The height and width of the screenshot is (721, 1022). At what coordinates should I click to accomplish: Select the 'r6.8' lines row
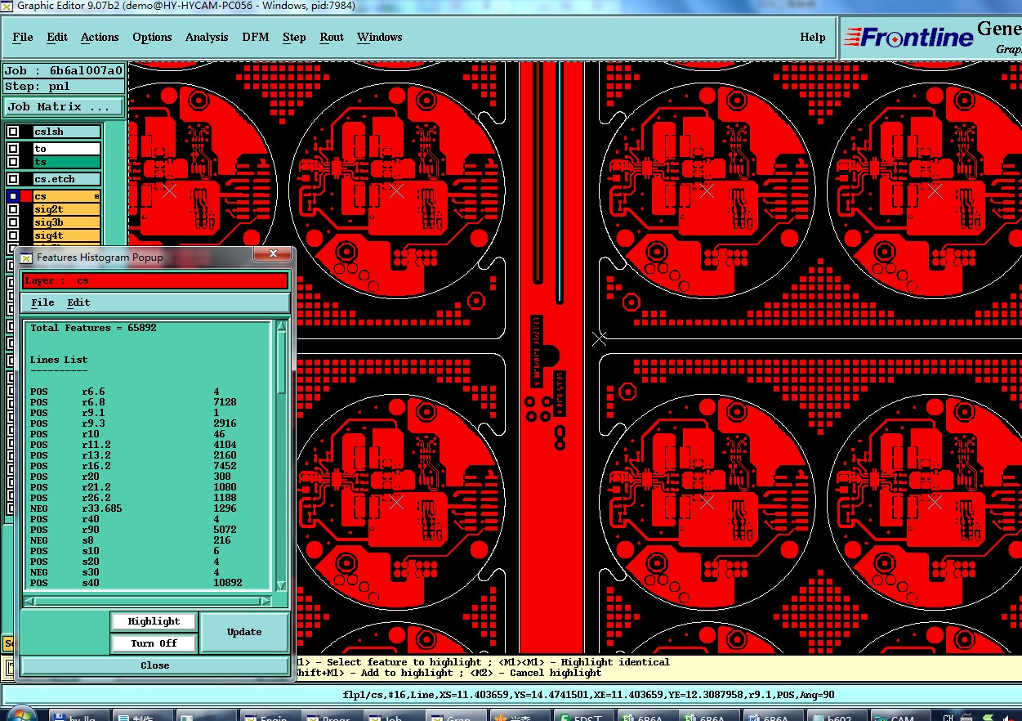click(x=135, y=402)
